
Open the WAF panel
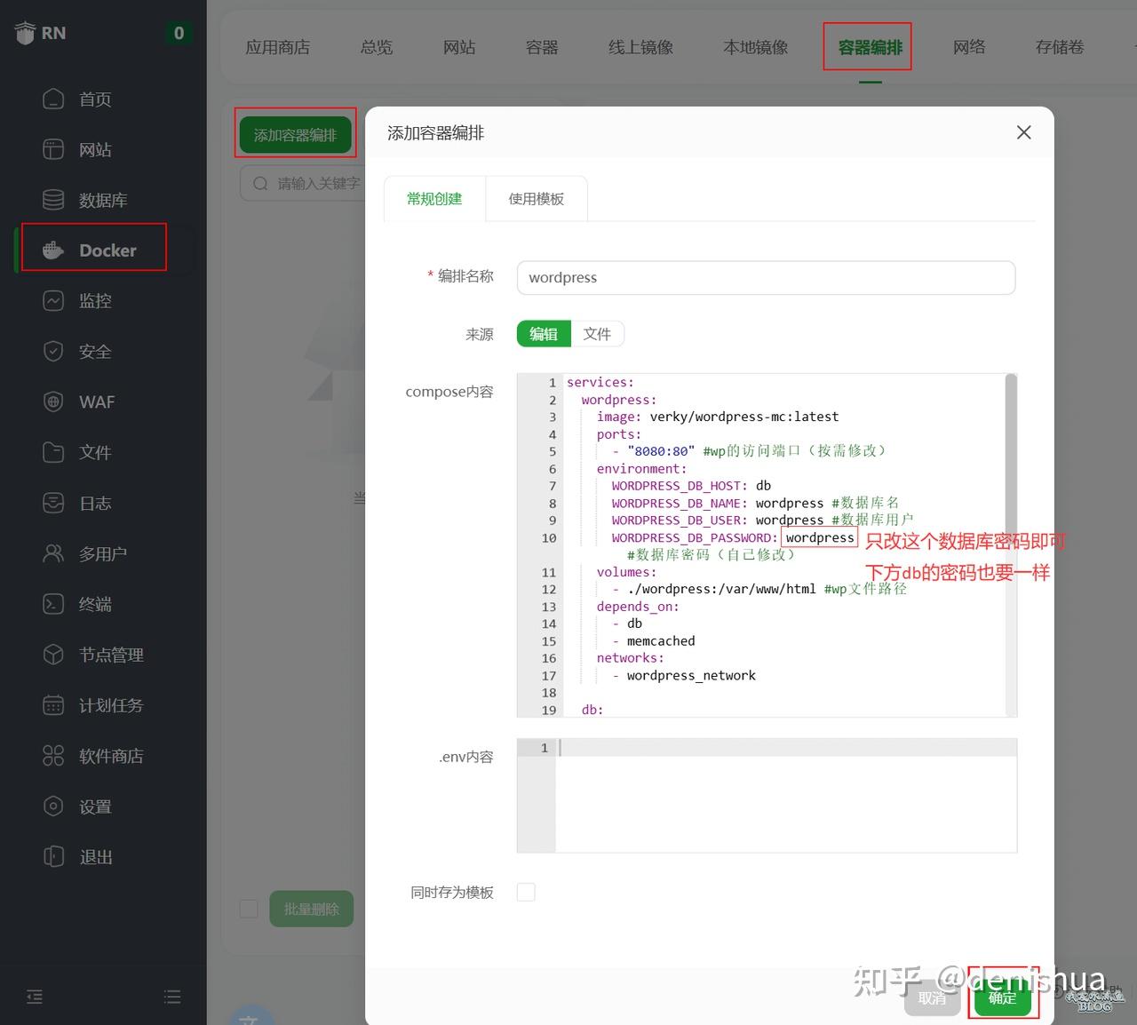[x=94, y=401]
